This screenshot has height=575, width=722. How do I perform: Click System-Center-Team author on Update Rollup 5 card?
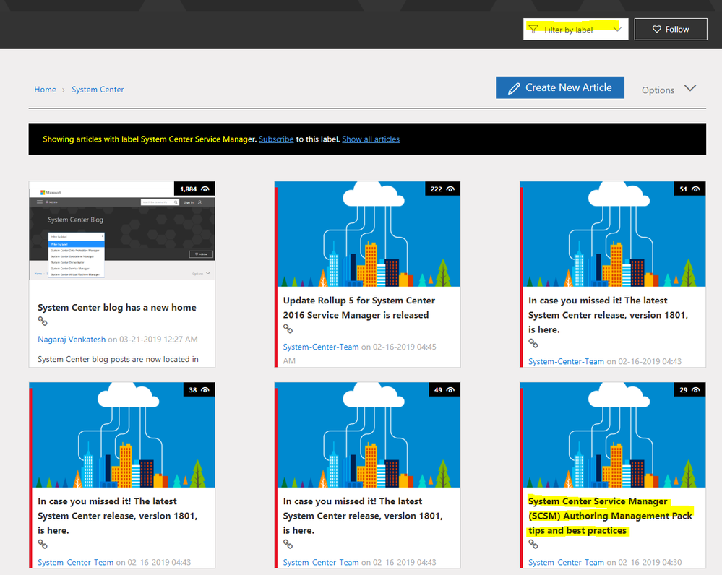pos(320,347)
